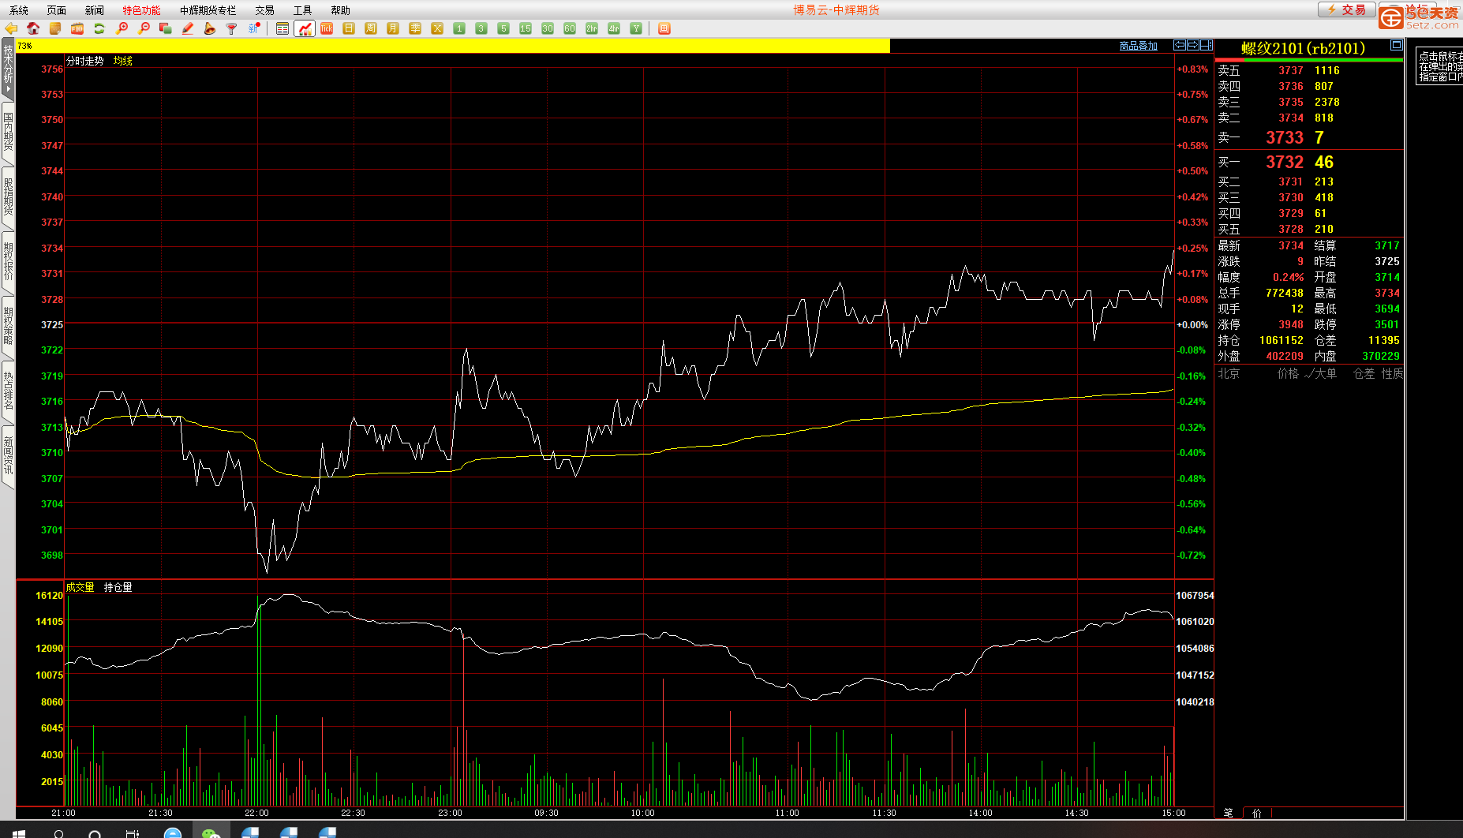Open the funnel filter icon

point(232,28)
